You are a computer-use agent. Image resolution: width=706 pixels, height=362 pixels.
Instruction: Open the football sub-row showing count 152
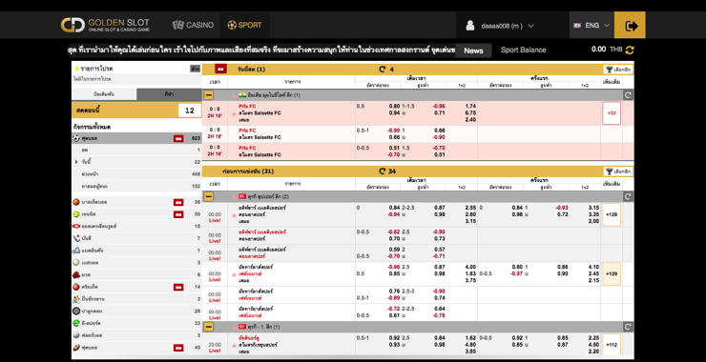click(136, 186)
